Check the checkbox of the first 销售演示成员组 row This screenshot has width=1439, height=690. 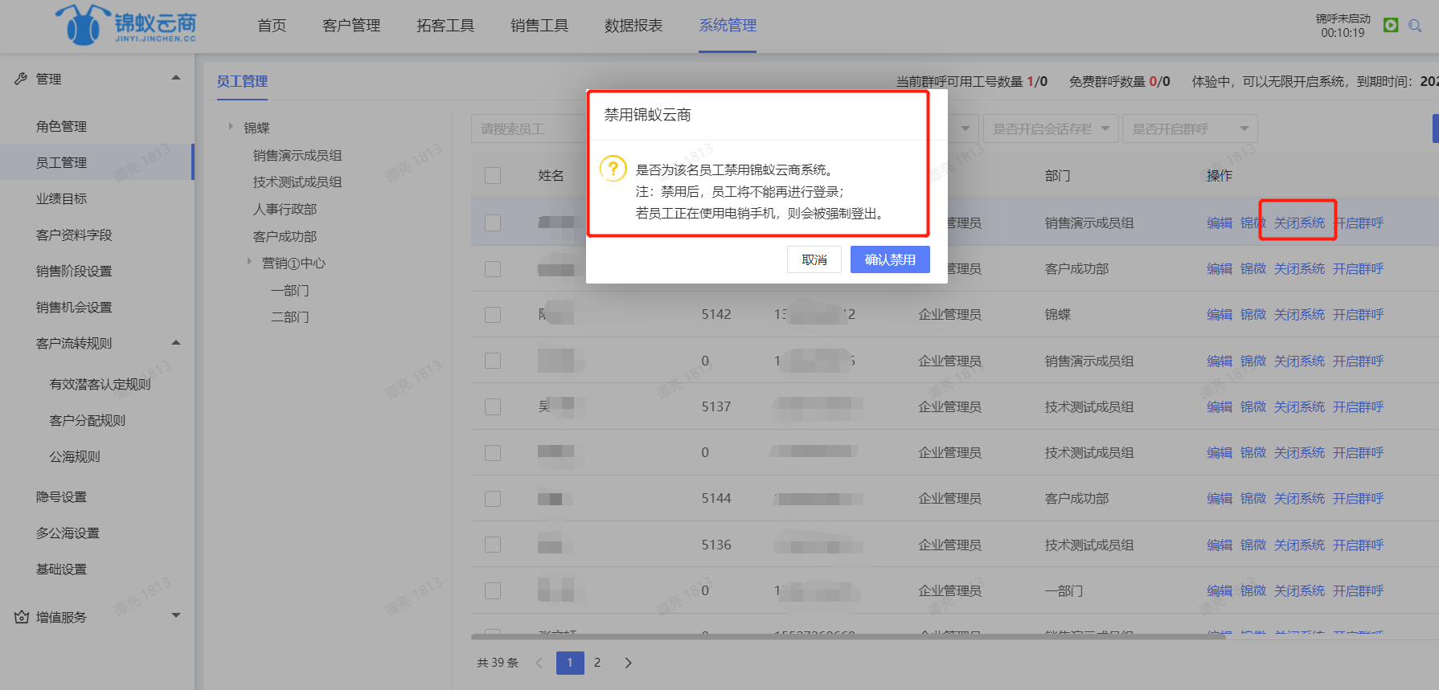pyautogui.click(x=493, y=223)
